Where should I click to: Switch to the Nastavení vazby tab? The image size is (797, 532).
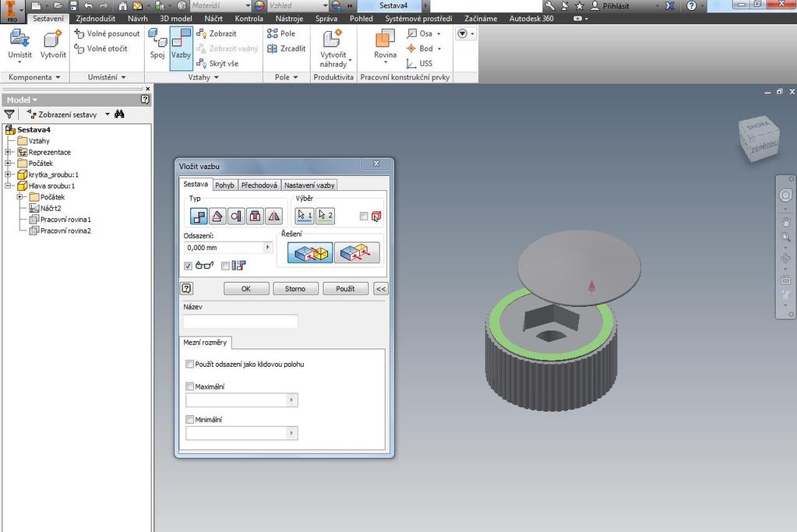coord(309,185)
